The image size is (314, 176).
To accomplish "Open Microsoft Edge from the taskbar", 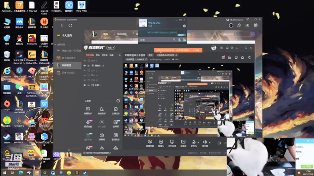I will (21, 173).
